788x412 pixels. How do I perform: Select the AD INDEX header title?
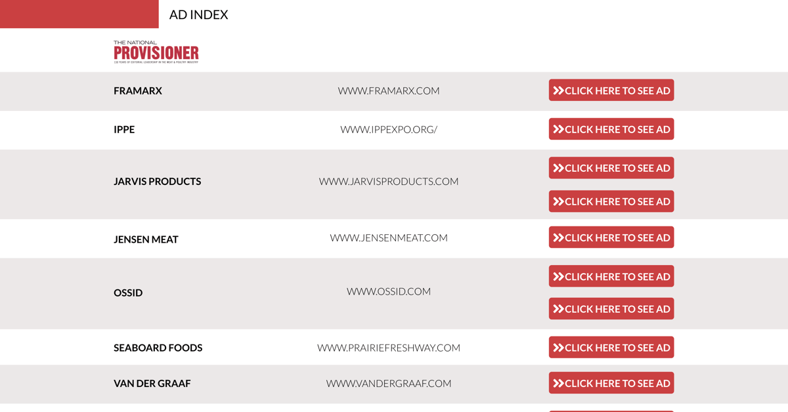click(x=198, y=14)
